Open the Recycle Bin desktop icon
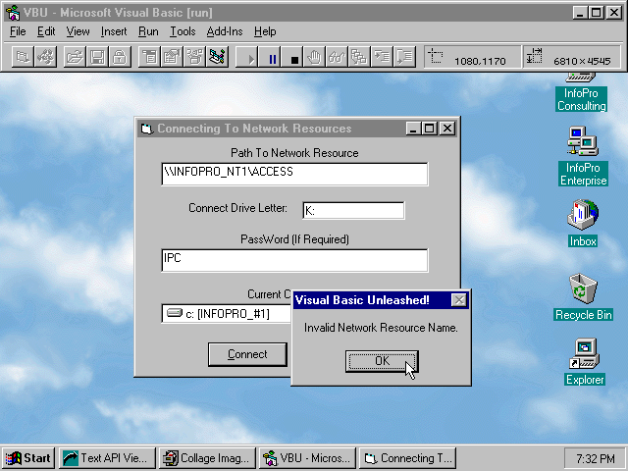Screen dimensions: 628x471 coord(583,292)
